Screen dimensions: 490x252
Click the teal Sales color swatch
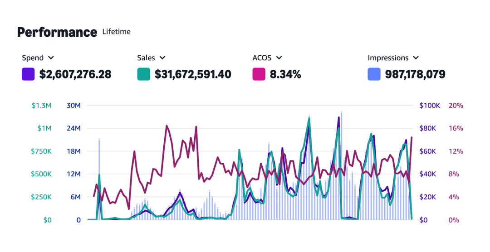point(143,74)
